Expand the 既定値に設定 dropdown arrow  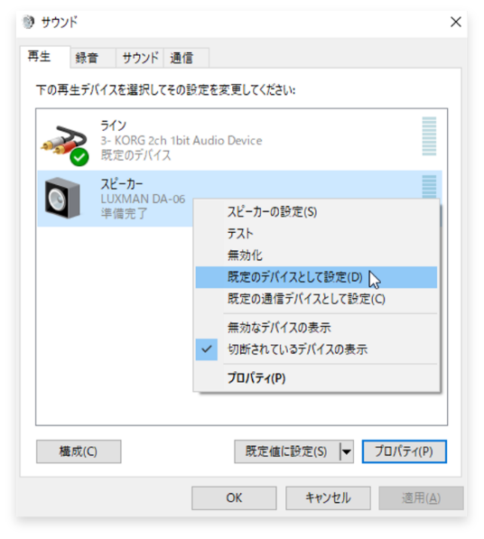[347, 451]
